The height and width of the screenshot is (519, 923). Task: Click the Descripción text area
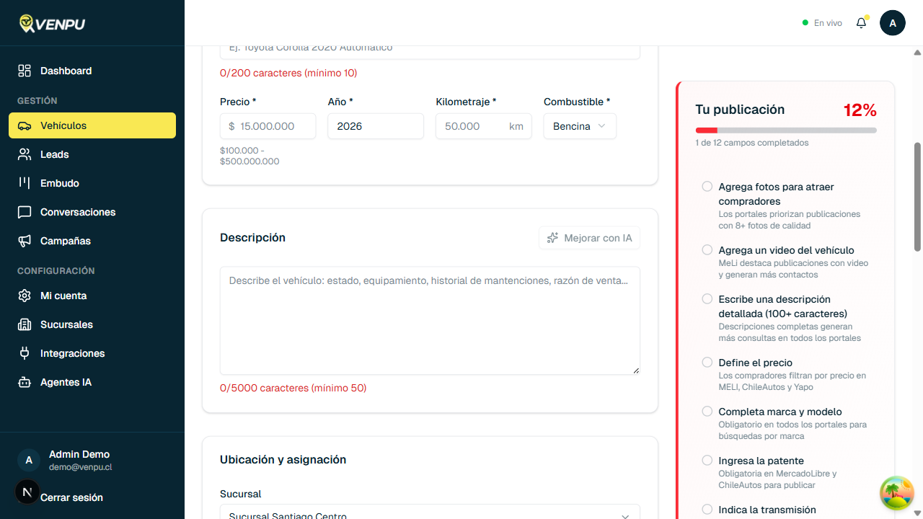click(x=430, y=321)
